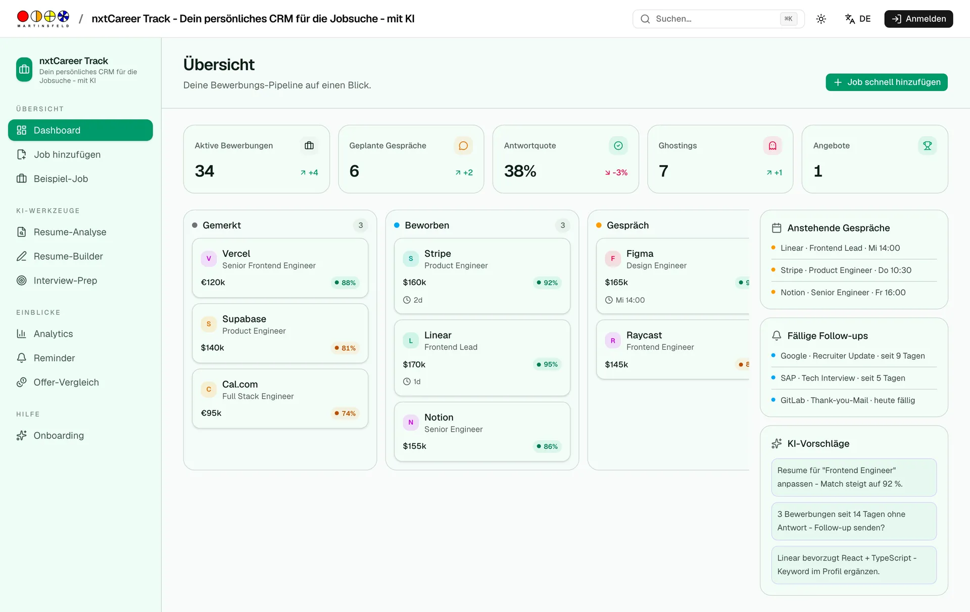Toggle the light/dark theme sun icon

pos(821,19)
